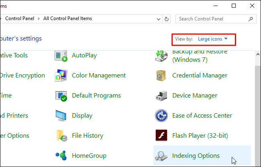The height and width of the screenshot is (167, 261).
Task: Open Backup and Restore icon
Action: click(161, 56)
